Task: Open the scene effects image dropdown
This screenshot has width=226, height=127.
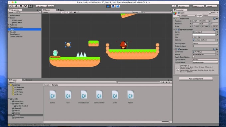Action: (76, 12)
